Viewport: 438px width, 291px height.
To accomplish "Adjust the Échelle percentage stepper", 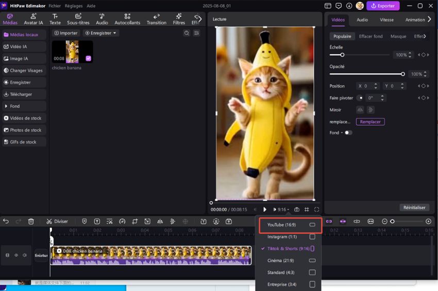I will 410,55.
